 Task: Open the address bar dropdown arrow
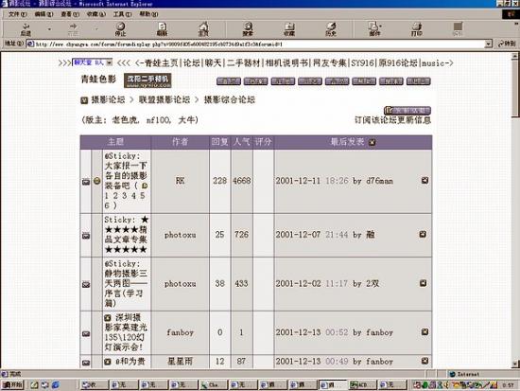488,44
